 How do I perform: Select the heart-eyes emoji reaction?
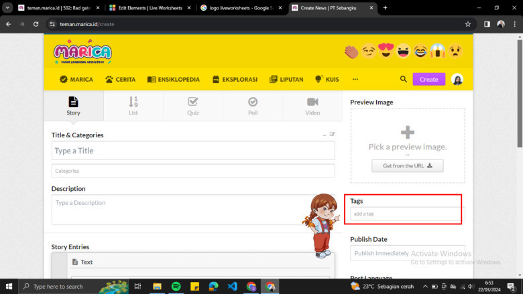pos(386,51)
